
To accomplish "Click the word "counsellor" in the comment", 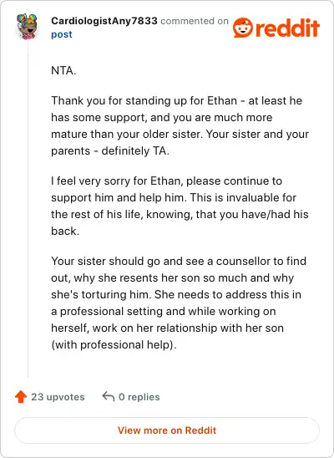I will point(243,261).
